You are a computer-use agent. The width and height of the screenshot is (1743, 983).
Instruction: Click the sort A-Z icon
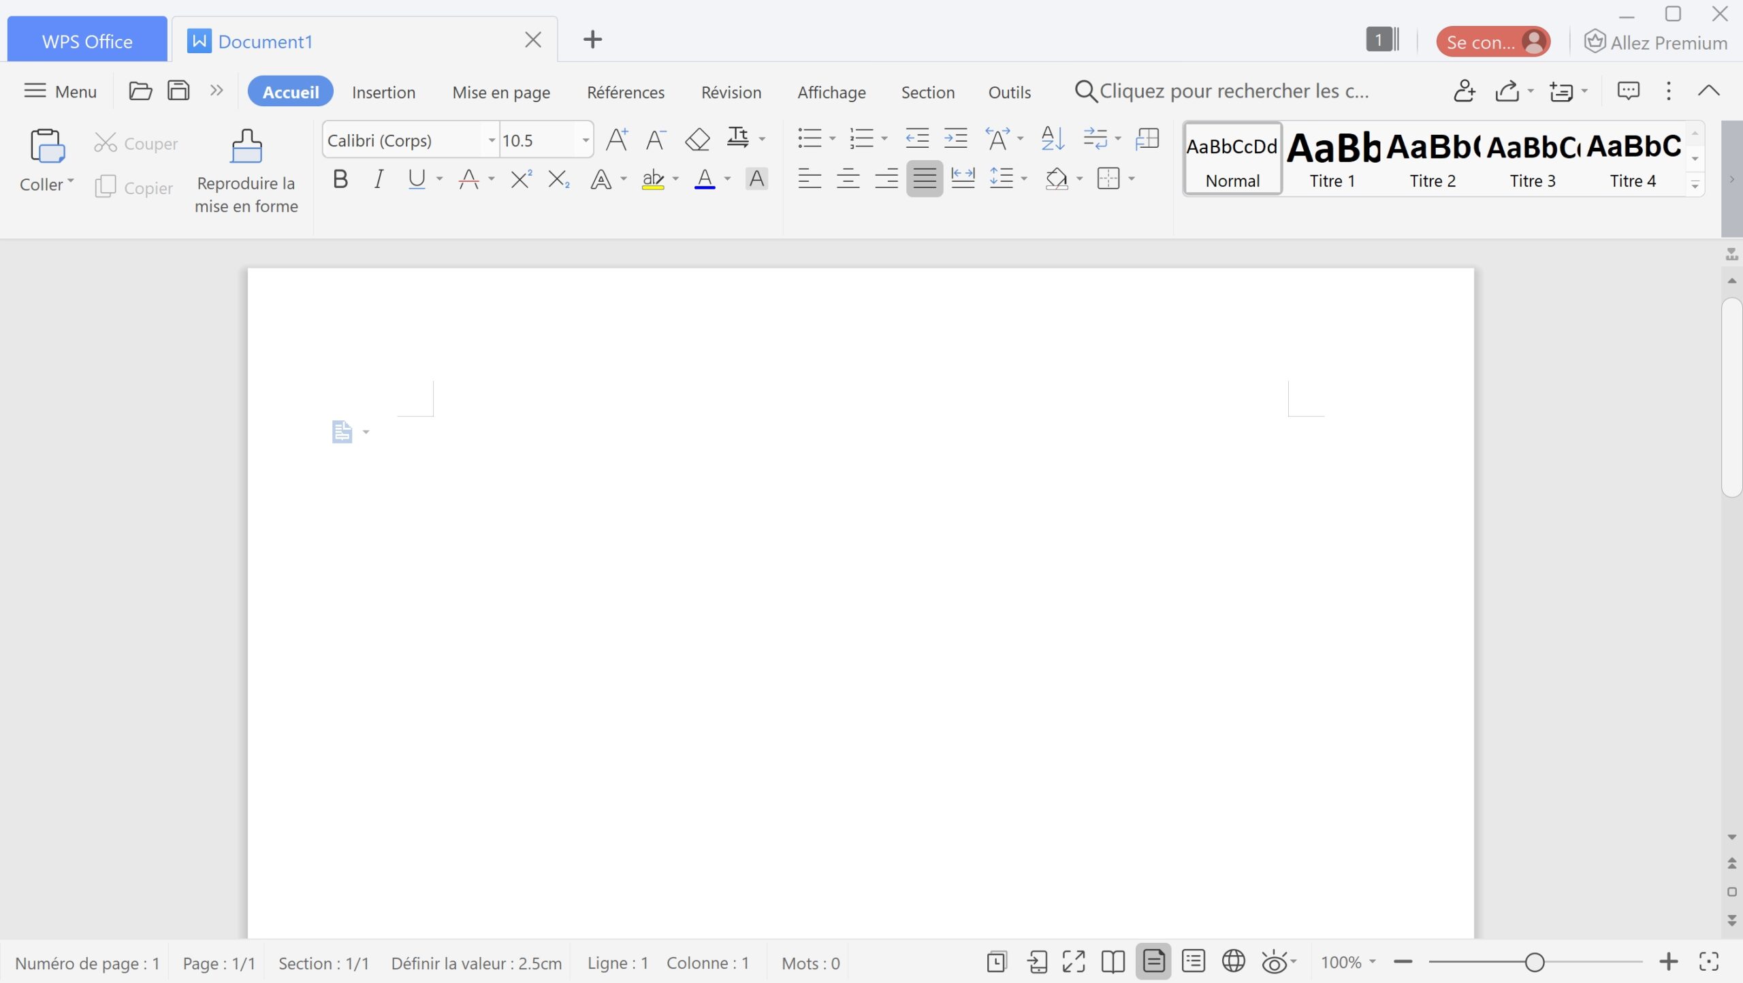pyautogui.click(x=1053, y=138)
